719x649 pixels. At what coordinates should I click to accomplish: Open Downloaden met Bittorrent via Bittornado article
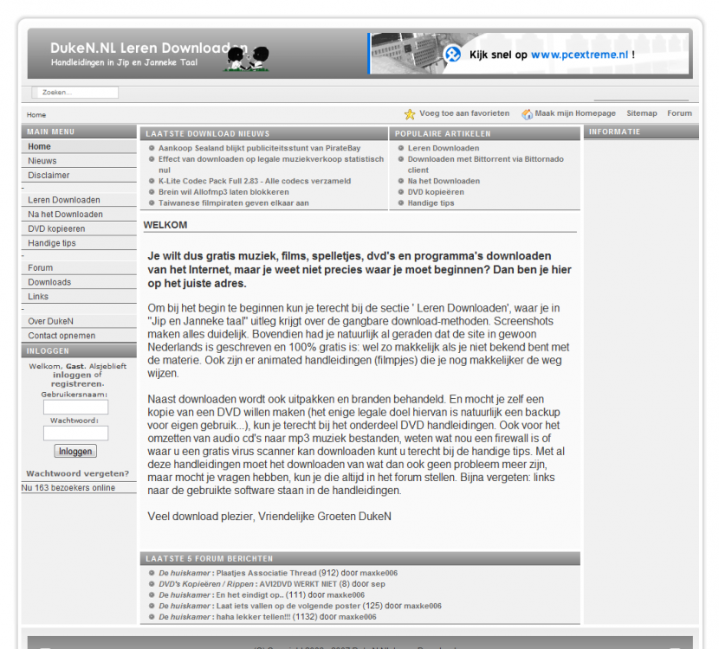[x=485, y=159]
